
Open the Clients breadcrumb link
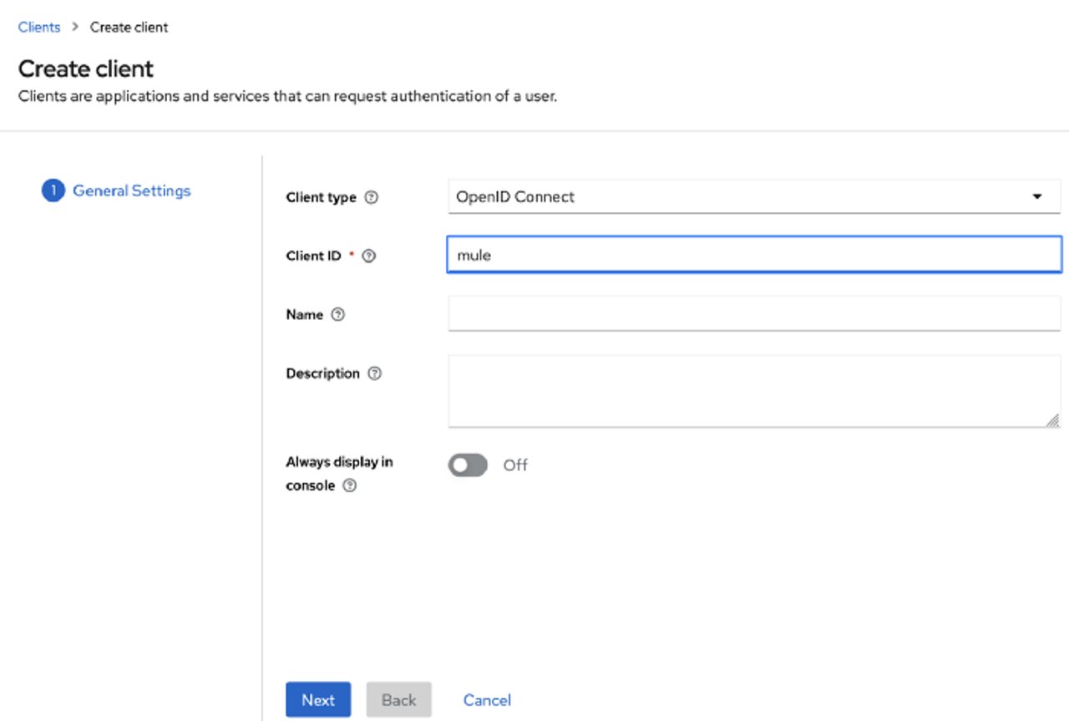coord(38,27)
